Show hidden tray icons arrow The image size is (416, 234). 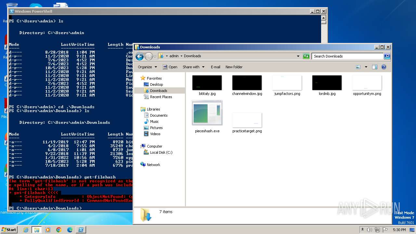(362, 230)
